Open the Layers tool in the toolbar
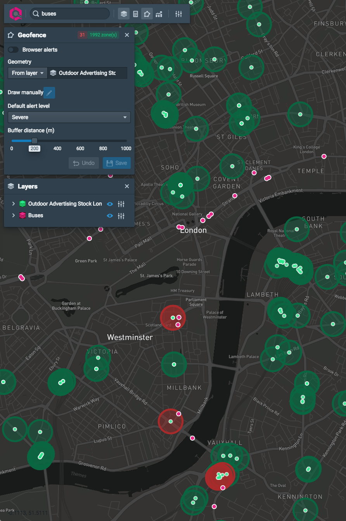The image size is (346, 521). pyautogui.click(x=124, y=14)
